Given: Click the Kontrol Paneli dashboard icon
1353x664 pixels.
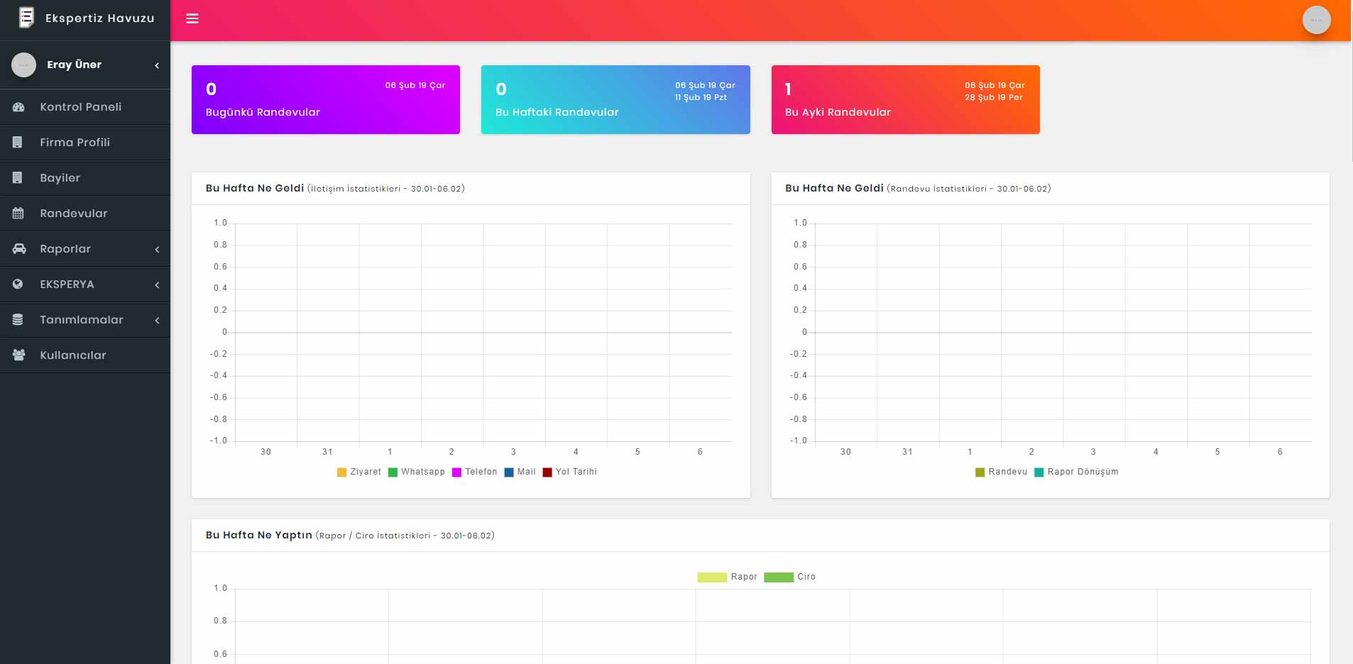Looking at the screenshot, I should 18,107.
